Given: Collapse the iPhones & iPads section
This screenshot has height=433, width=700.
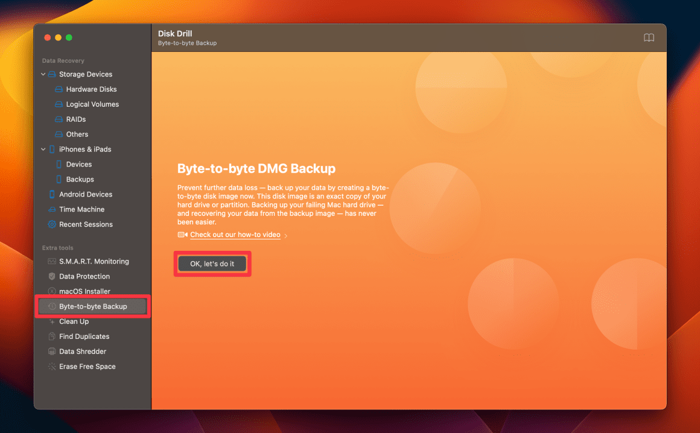Looking at the screenshot, I should pyautogui.click(x=43, y=149).
